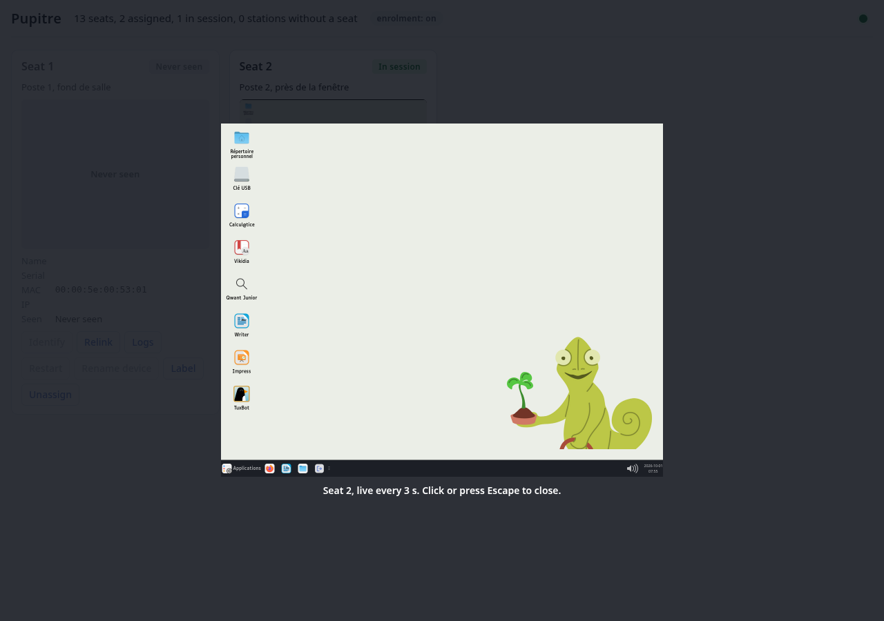Click the Identify button on Seat 1
The width and height of the screenshot is (884, 621).
[47, 342]
